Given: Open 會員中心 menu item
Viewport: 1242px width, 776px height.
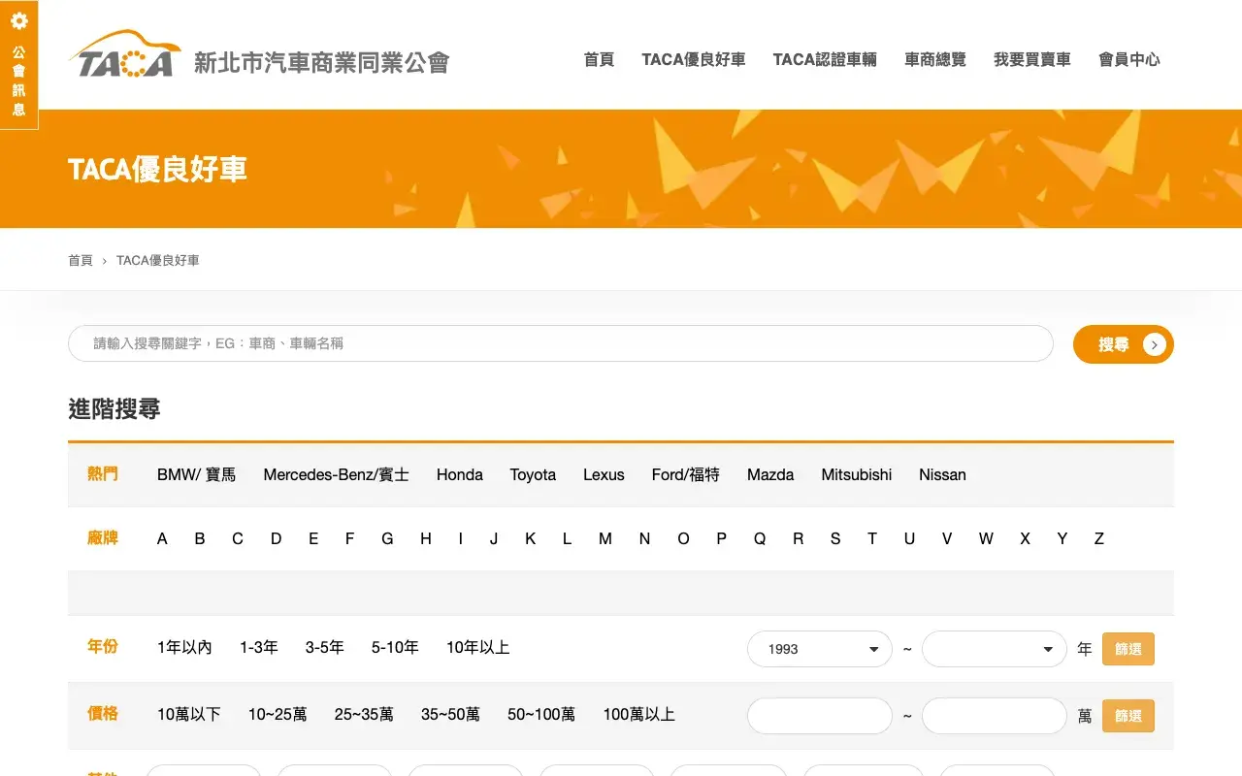Looking at the screenshot, I should pos(1129,59).
